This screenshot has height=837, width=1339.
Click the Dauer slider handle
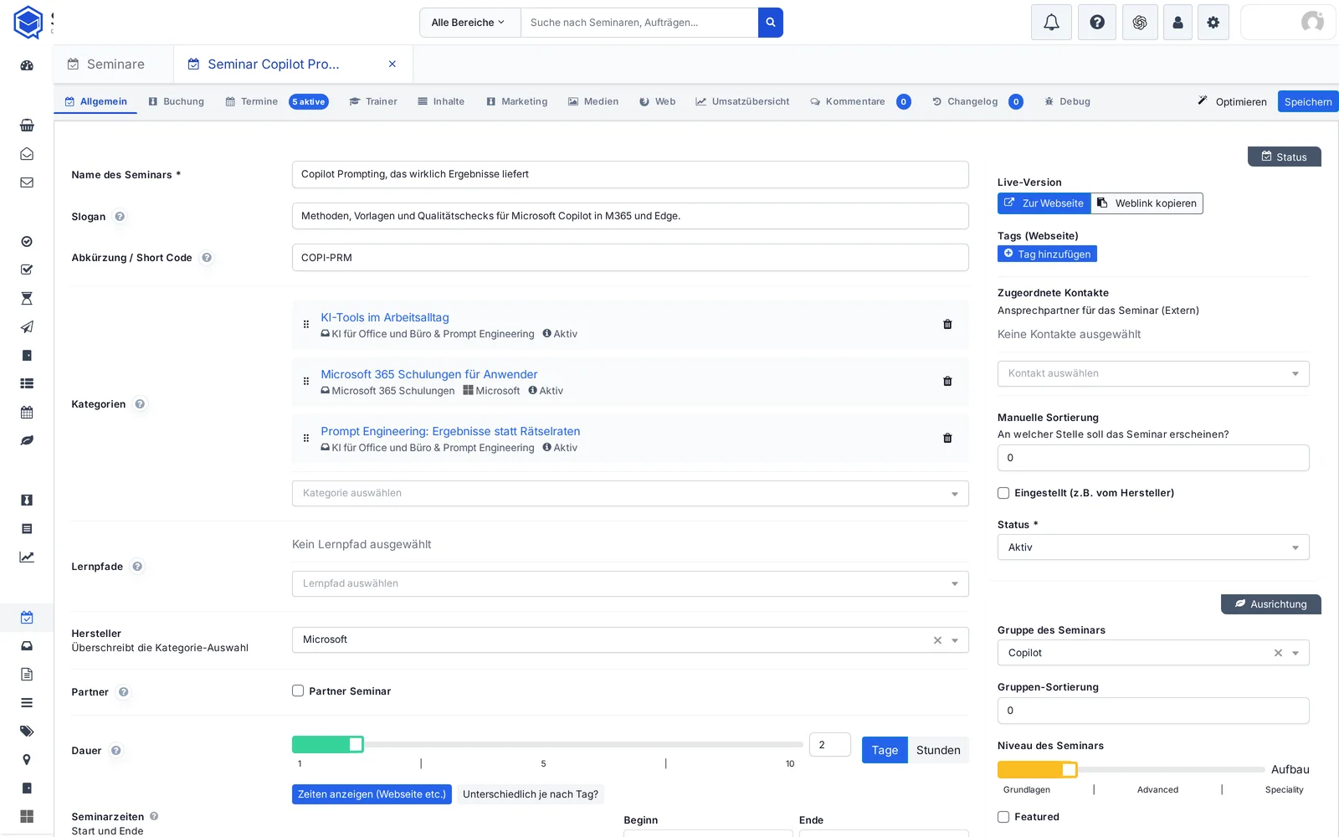click(356, 745)
